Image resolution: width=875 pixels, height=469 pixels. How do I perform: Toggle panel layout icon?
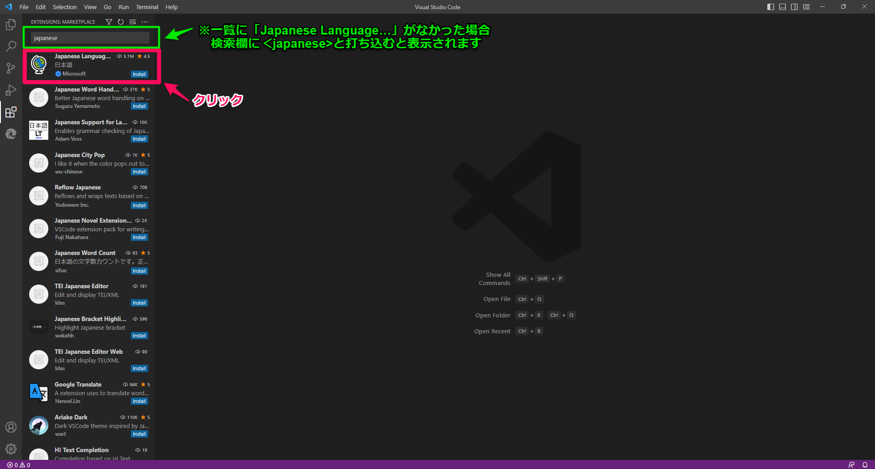click(x=782, y=7)
